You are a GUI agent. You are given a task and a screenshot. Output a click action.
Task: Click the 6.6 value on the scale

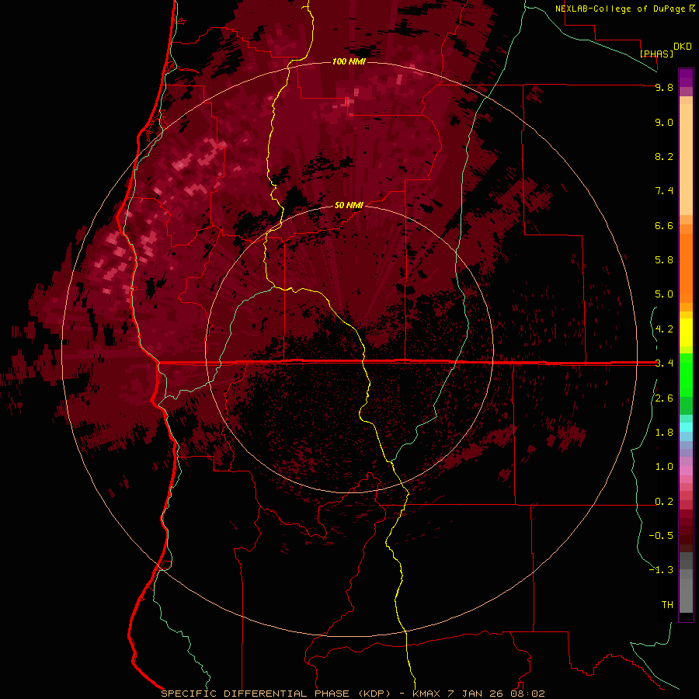pyautogui.click(x=664, y=225)
